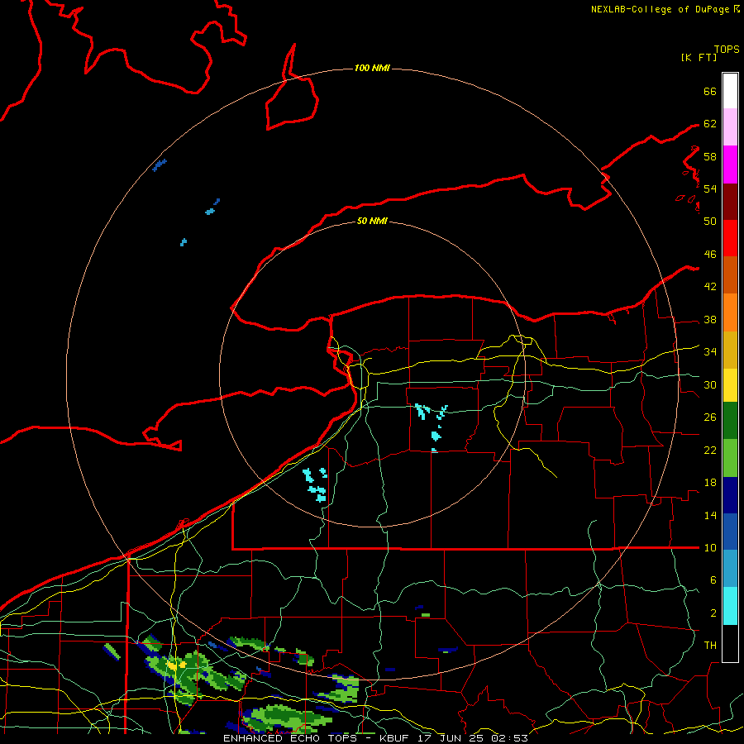Click the 10 value on the legend scale
Viewport: 744px width, 744px height.
pos(710,548)
